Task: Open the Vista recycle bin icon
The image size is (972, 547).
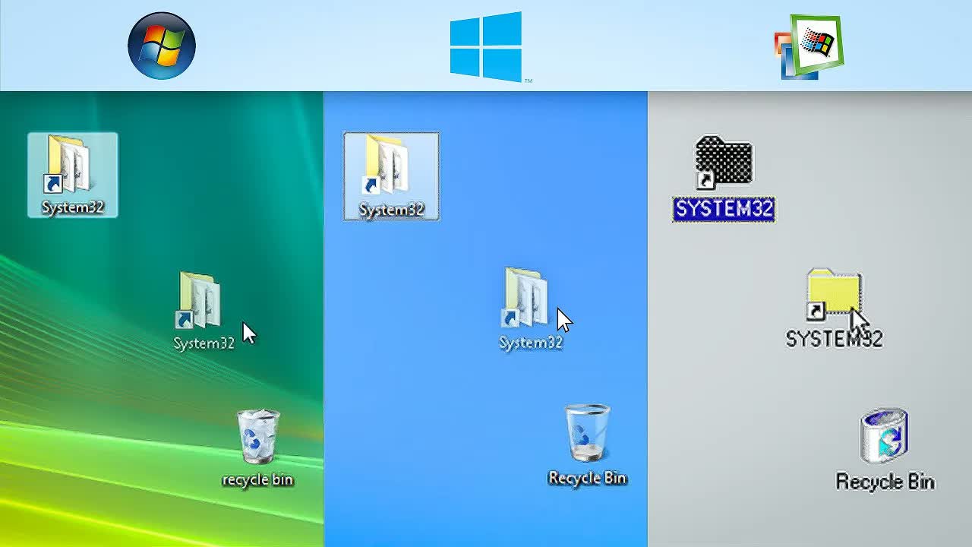Action: click(258, 437)
